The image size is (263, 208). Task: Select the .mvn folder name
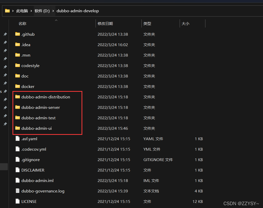(26, 55)
